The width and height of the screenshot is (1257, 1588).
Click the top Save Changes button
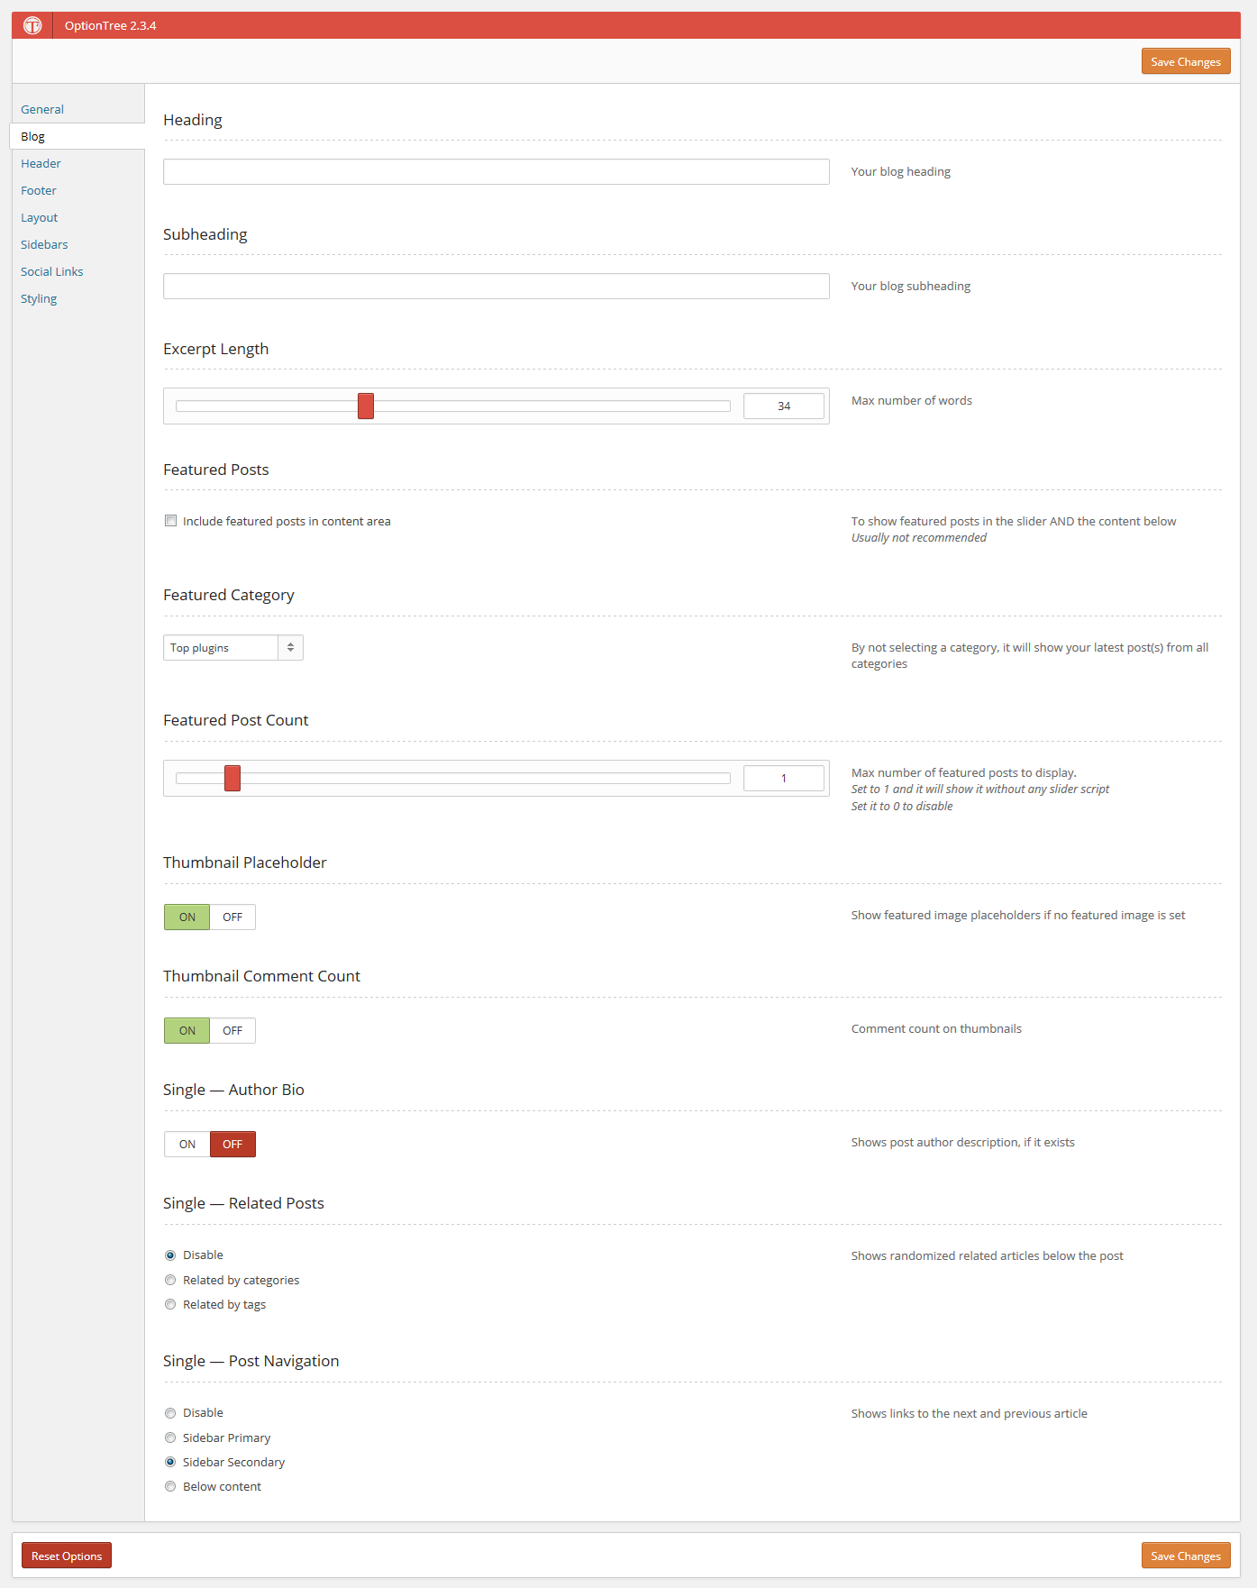click(1186, 61)
